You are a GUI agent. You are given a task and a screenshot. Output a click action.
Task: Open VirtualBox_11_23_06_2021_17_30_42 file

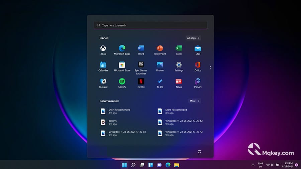click(x=180, y=133)
